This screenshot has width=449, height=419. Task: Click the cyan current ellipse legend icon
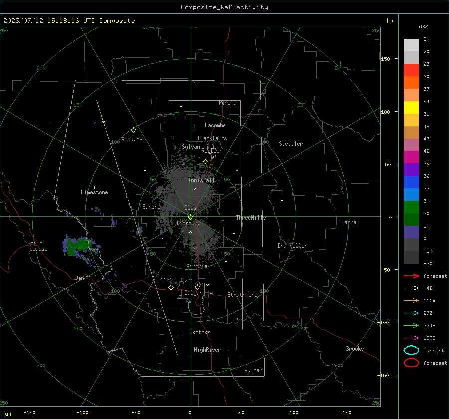point(411,350)
